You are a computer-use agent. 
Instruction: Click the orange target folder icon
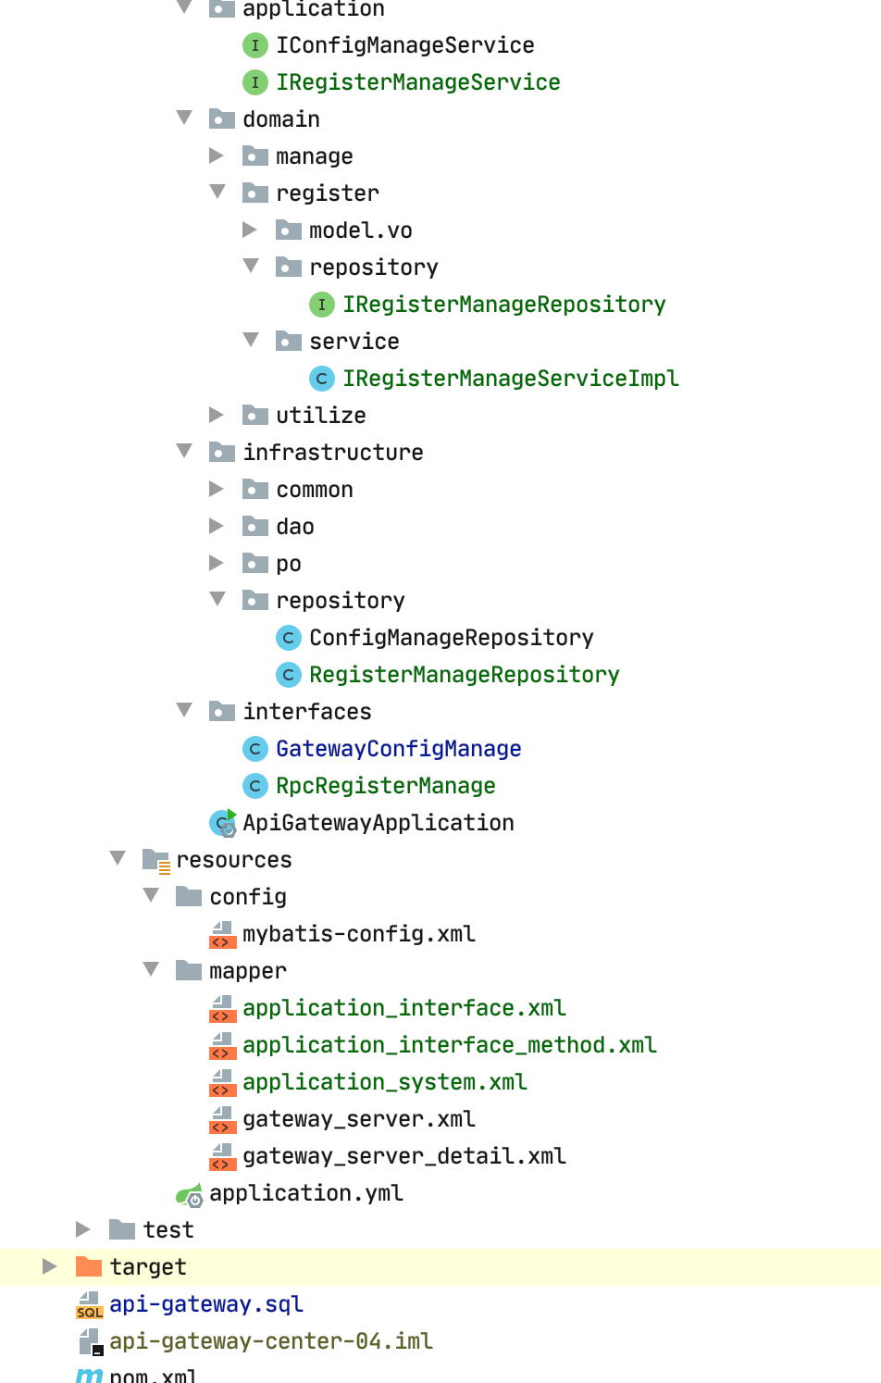pyautogui.click(x=89, y=1266)
